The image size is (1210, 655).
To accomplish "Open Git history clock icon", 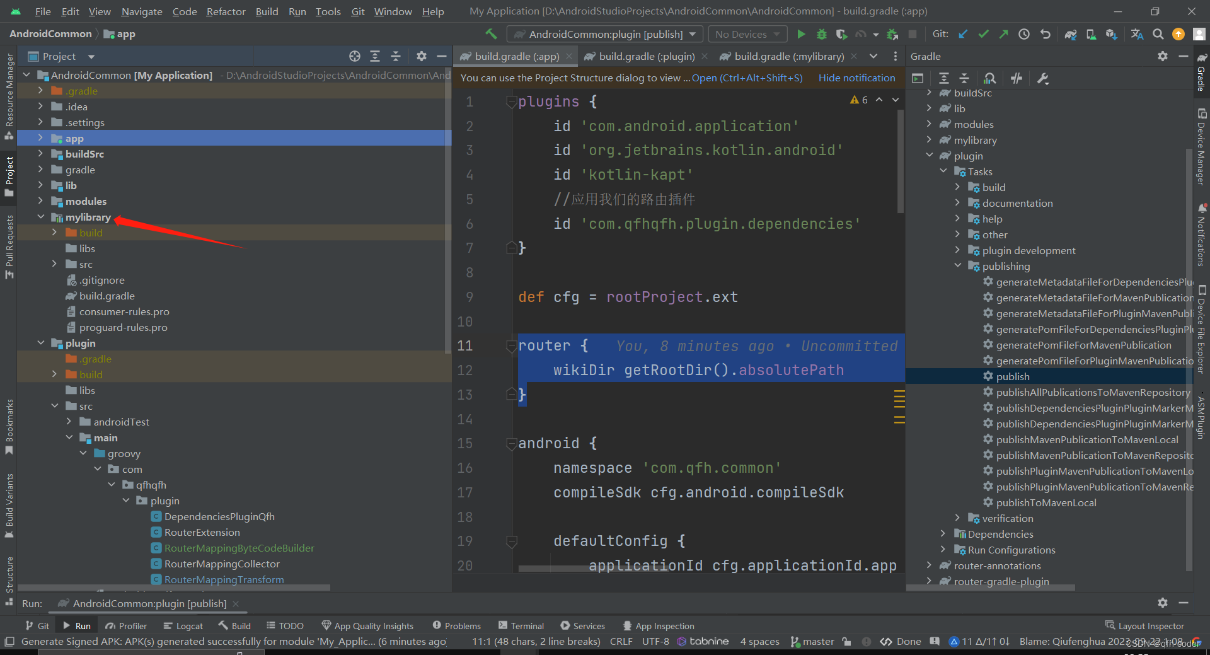I will tap(1024, 34).
